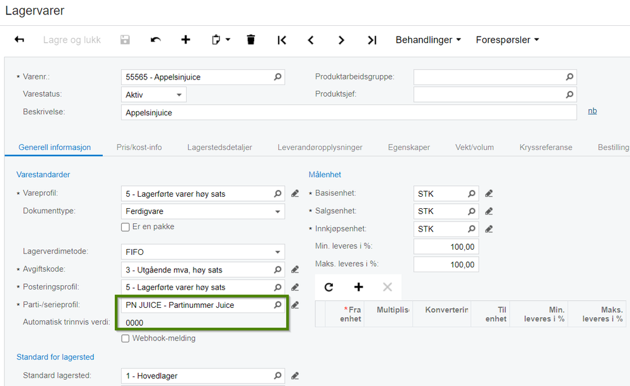Toggle the Webhook-melding checkbox
The height and width of the screenshot is (386, 630).
click(x=125, y=339)
